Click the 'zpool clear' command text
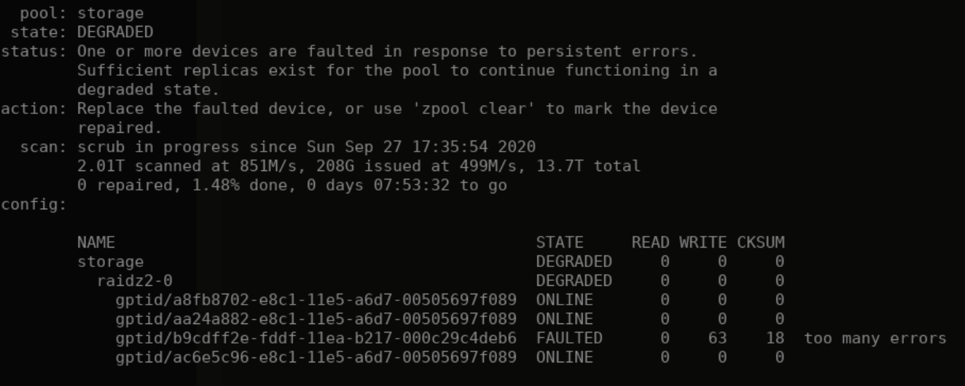 click(x=473, y=108)
